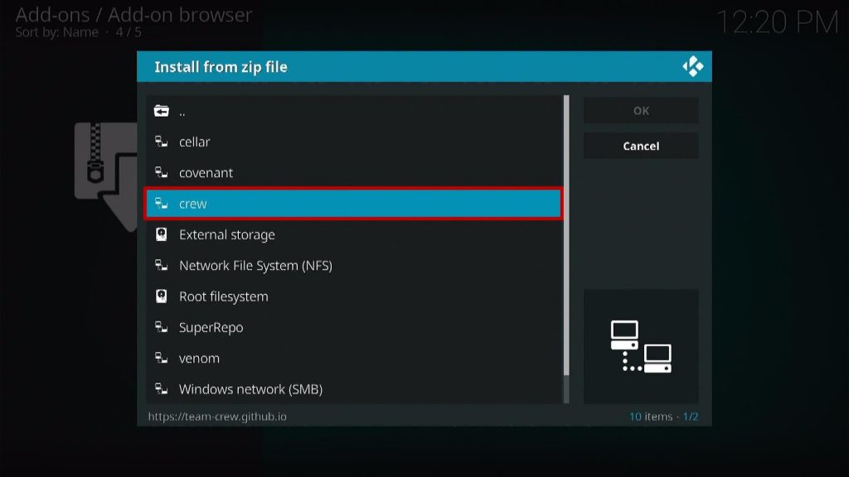Open External storage

coord(354,234)
